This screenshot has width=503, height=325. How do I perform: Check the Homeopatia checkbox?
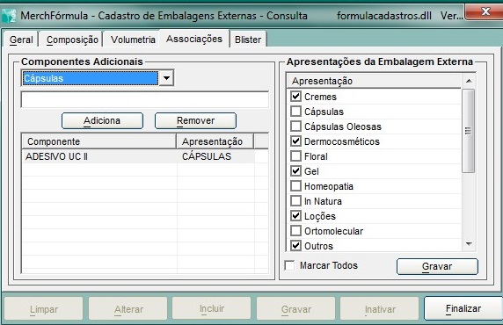pyautogui.click(x=295, y=186)
